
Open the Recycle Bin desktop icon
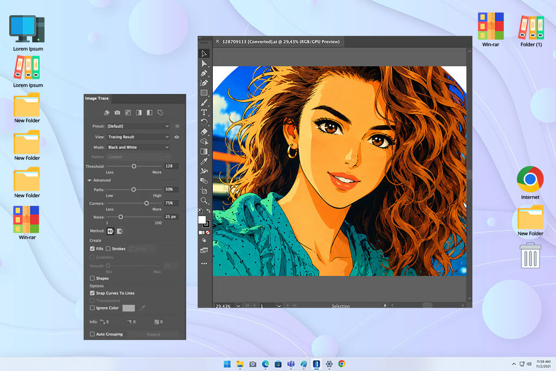tap(530, 255)
